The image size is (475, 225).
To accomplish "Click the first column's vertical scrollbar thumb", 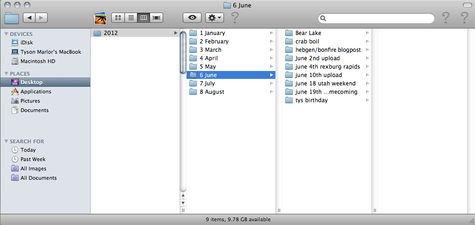I will (x=183, y=52).
